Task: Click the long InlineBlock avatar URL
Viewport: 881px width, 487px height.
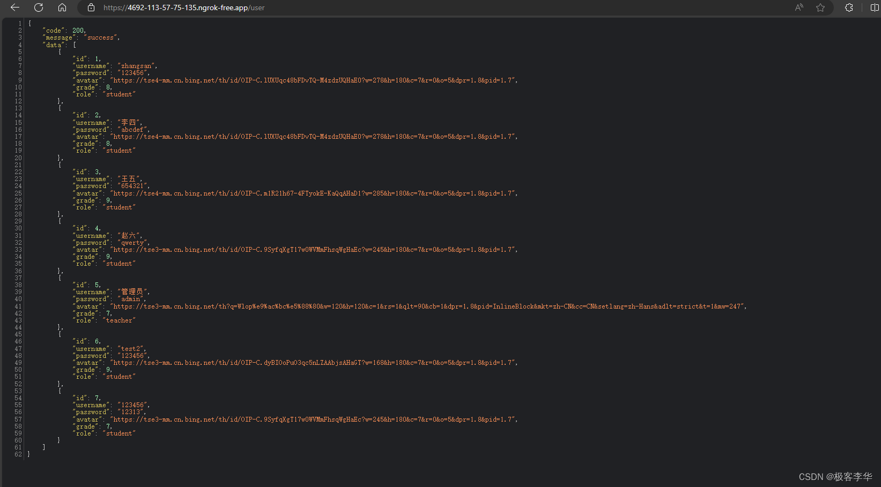Action: click(427, 306)
